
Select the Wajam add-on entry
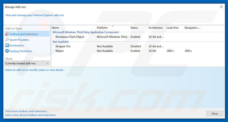tap(59, 51)
